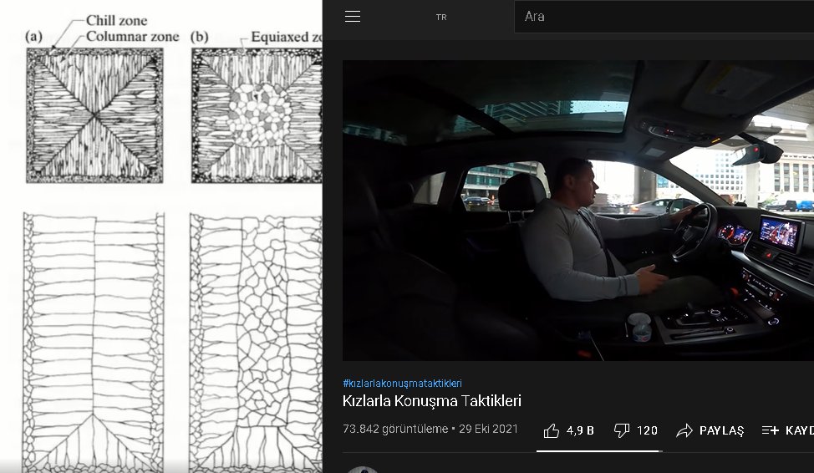This screenshot has width=814, height=473.
Task: Click the thumbs-up like icon
Action: click(552, 430)
